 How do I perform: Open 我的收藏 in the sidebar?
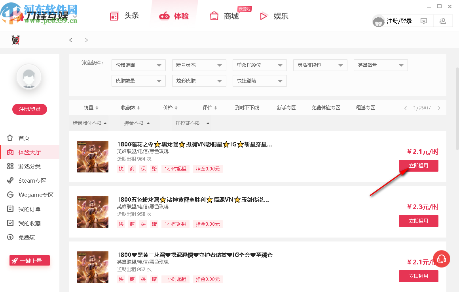click(10, 223)
